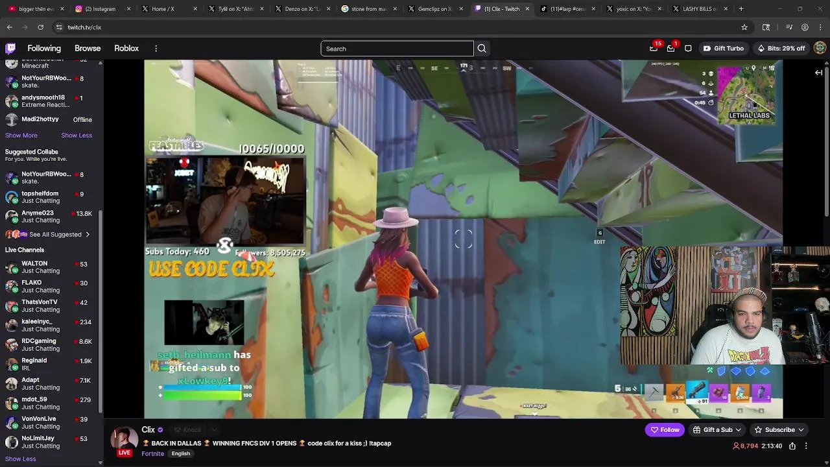Viewport: 830px width, 467px height.
Task: Click the search magnifier button
Action: pyautogui.click(x=482, y=49)
